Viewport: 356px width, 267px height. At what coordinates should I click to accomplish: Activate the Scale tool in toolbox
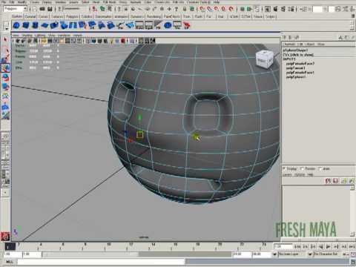5,87
